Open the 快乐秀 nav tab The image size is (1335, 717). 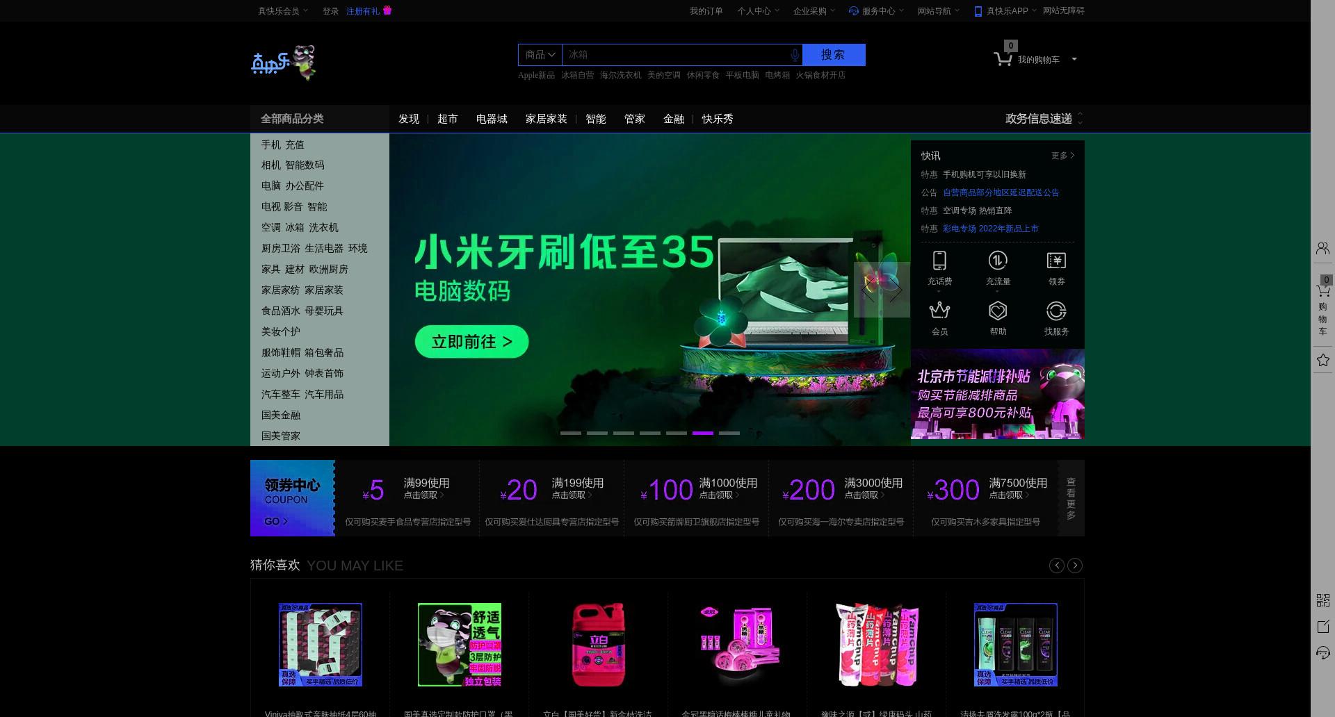point(718,119)
